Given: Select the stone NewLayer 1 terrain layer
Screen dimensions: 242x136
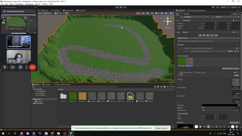Looking at the screenshot, I should (189, 62).
